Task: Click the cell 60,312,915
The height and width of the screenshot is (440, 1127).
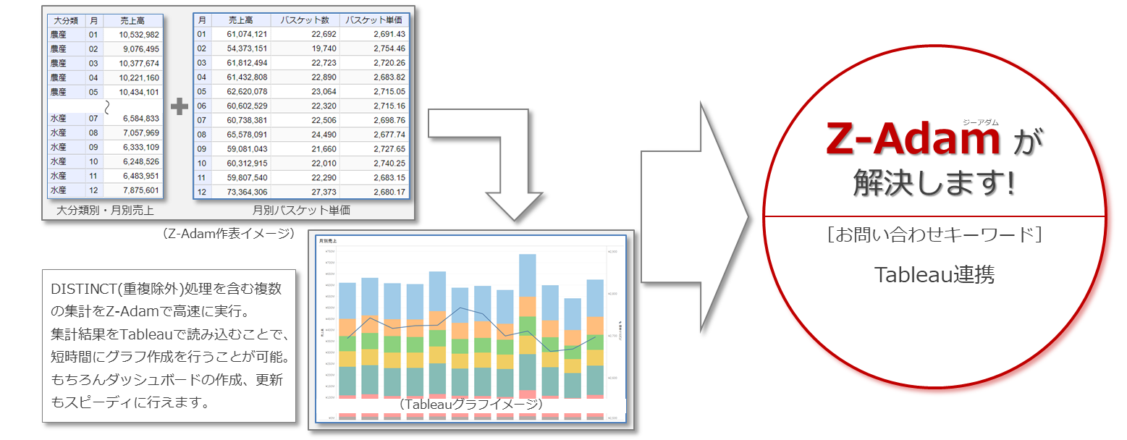Action: [x=247, y=163]
